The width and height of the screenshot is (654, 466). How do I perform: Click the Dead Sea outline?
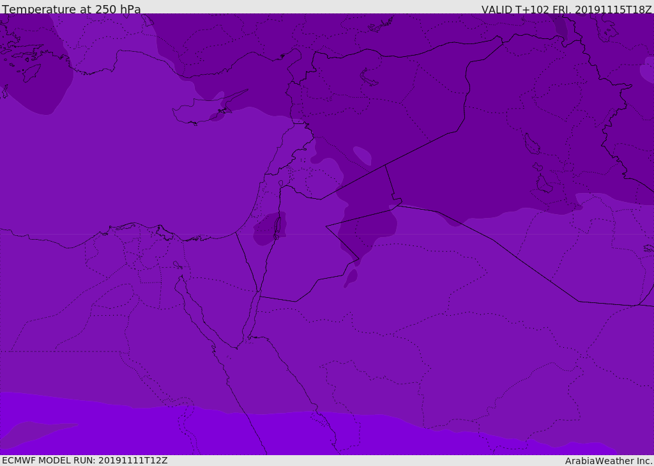tap(277, 226)
